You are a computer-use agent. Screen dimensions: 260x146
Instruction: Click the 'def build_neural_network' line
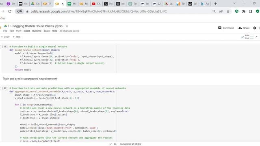tap(35, 50)
